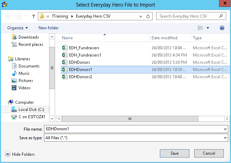Click the folder icon in the address bar
The image size is (231, 163).
click(42, 16)
